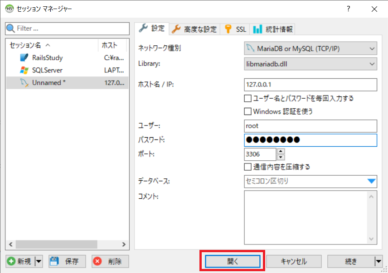This screenshot has width=388, height=273.
Task: Expand the Library dropdown
Action: coord(310,64)
